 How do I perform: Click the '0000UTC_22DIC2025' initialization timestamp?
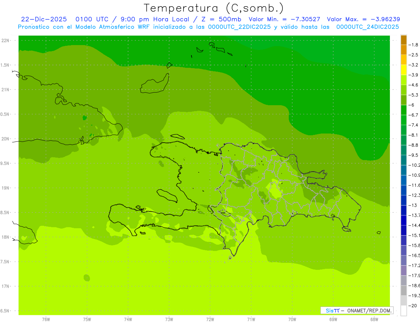click(x=239, y=27)
